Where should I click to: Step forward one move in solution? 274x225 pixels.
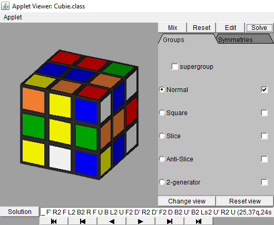[x=170, y=221]
